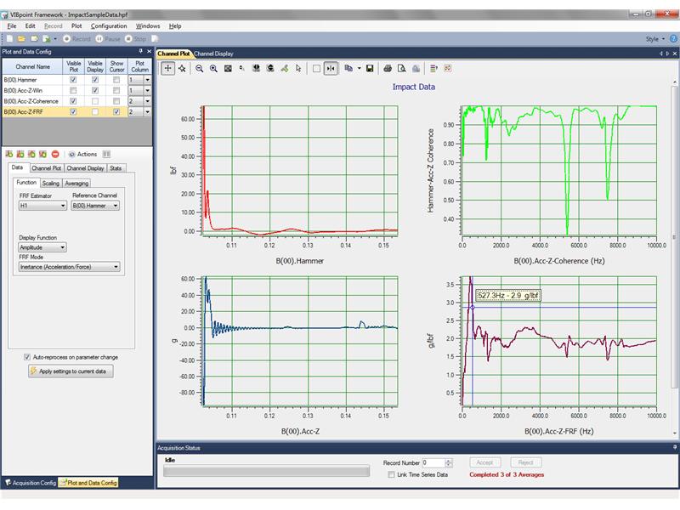
Task: Open print preview from plot toolbar
Action: tap(402, 68)
